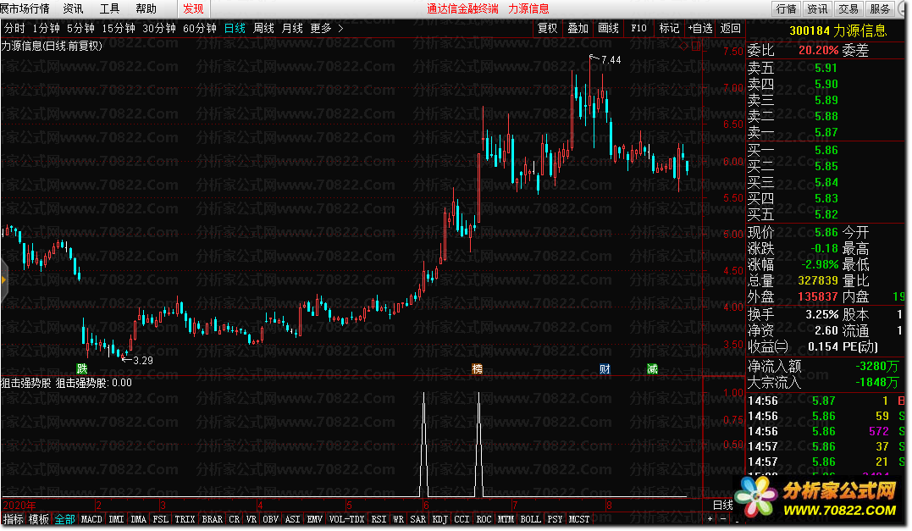Apply the FSL indicator
This screenshot has height=531, width=912.
tap(161, 519)
